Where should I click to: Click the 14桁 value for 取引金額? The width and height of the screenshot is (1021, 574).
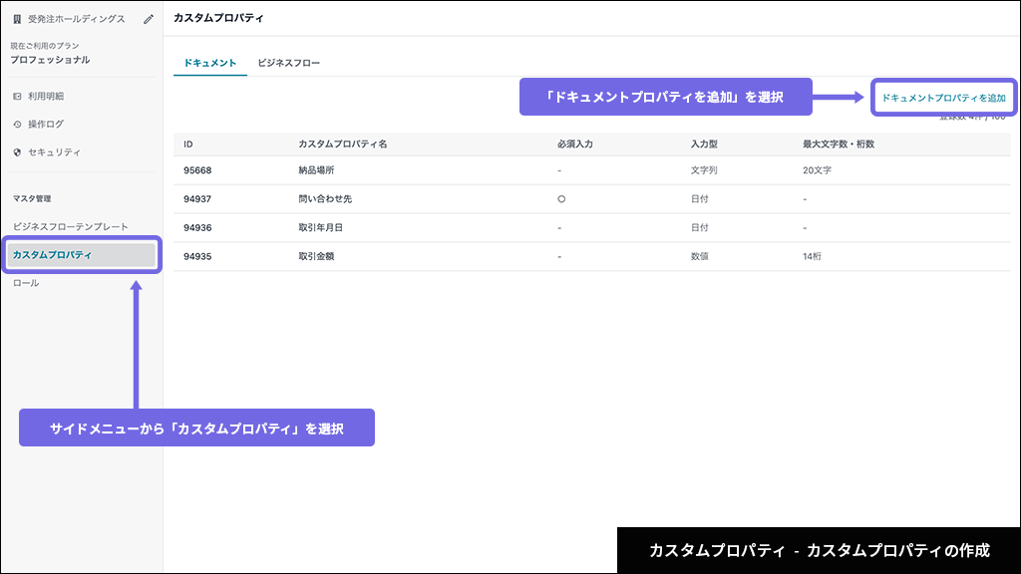click(812, 256)
